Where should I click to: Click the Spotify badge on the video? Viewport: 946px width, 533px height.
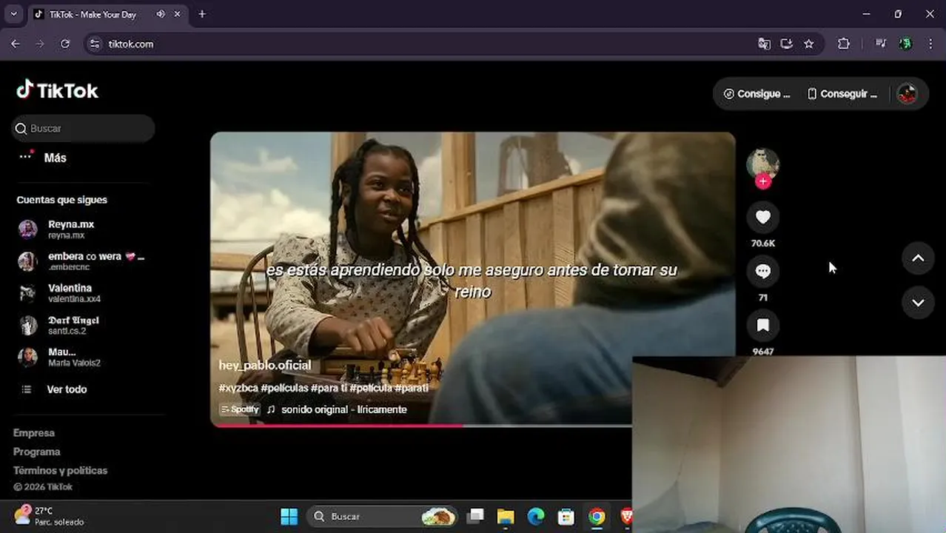coord(240,409)
